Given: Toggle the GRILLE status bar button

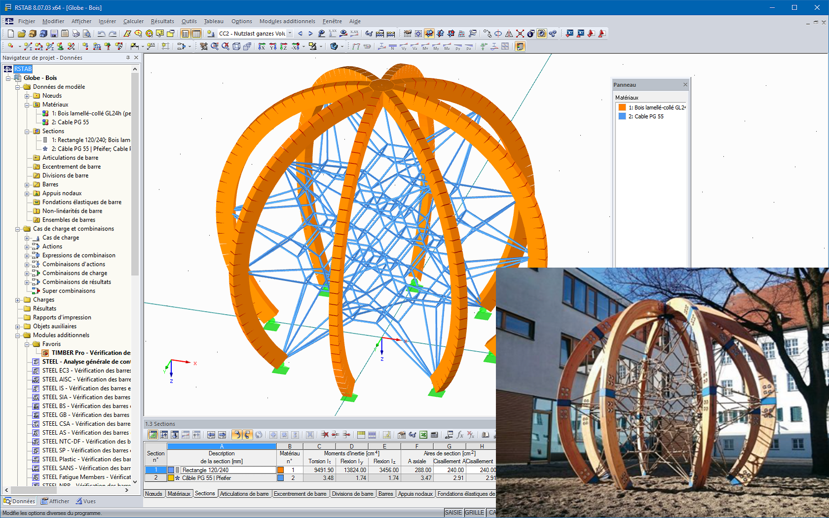Looking at the screenshot, I should tap(475, 513).
